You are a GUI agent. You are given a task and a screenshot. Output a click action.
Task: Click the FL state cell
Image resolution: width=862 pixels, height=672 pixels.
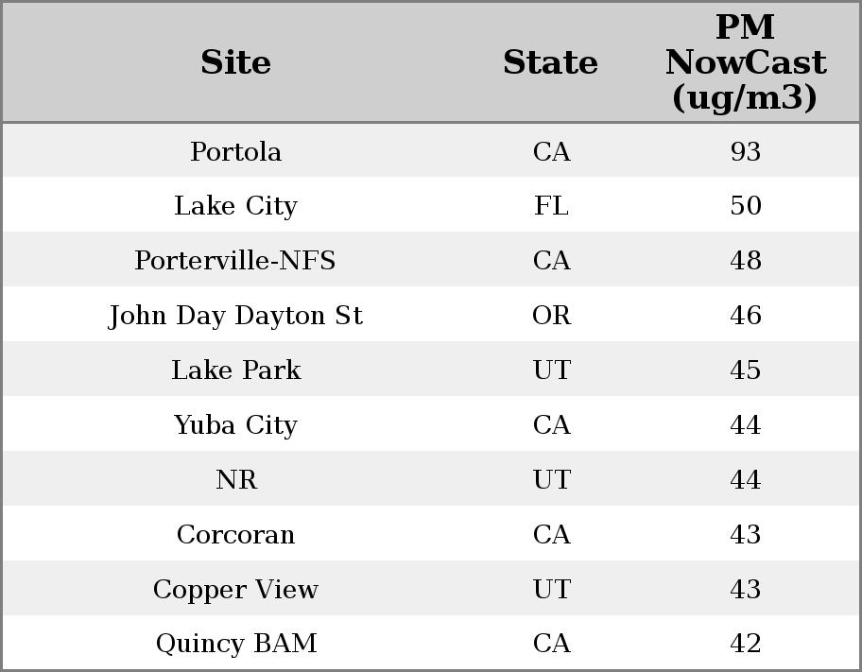551,206
